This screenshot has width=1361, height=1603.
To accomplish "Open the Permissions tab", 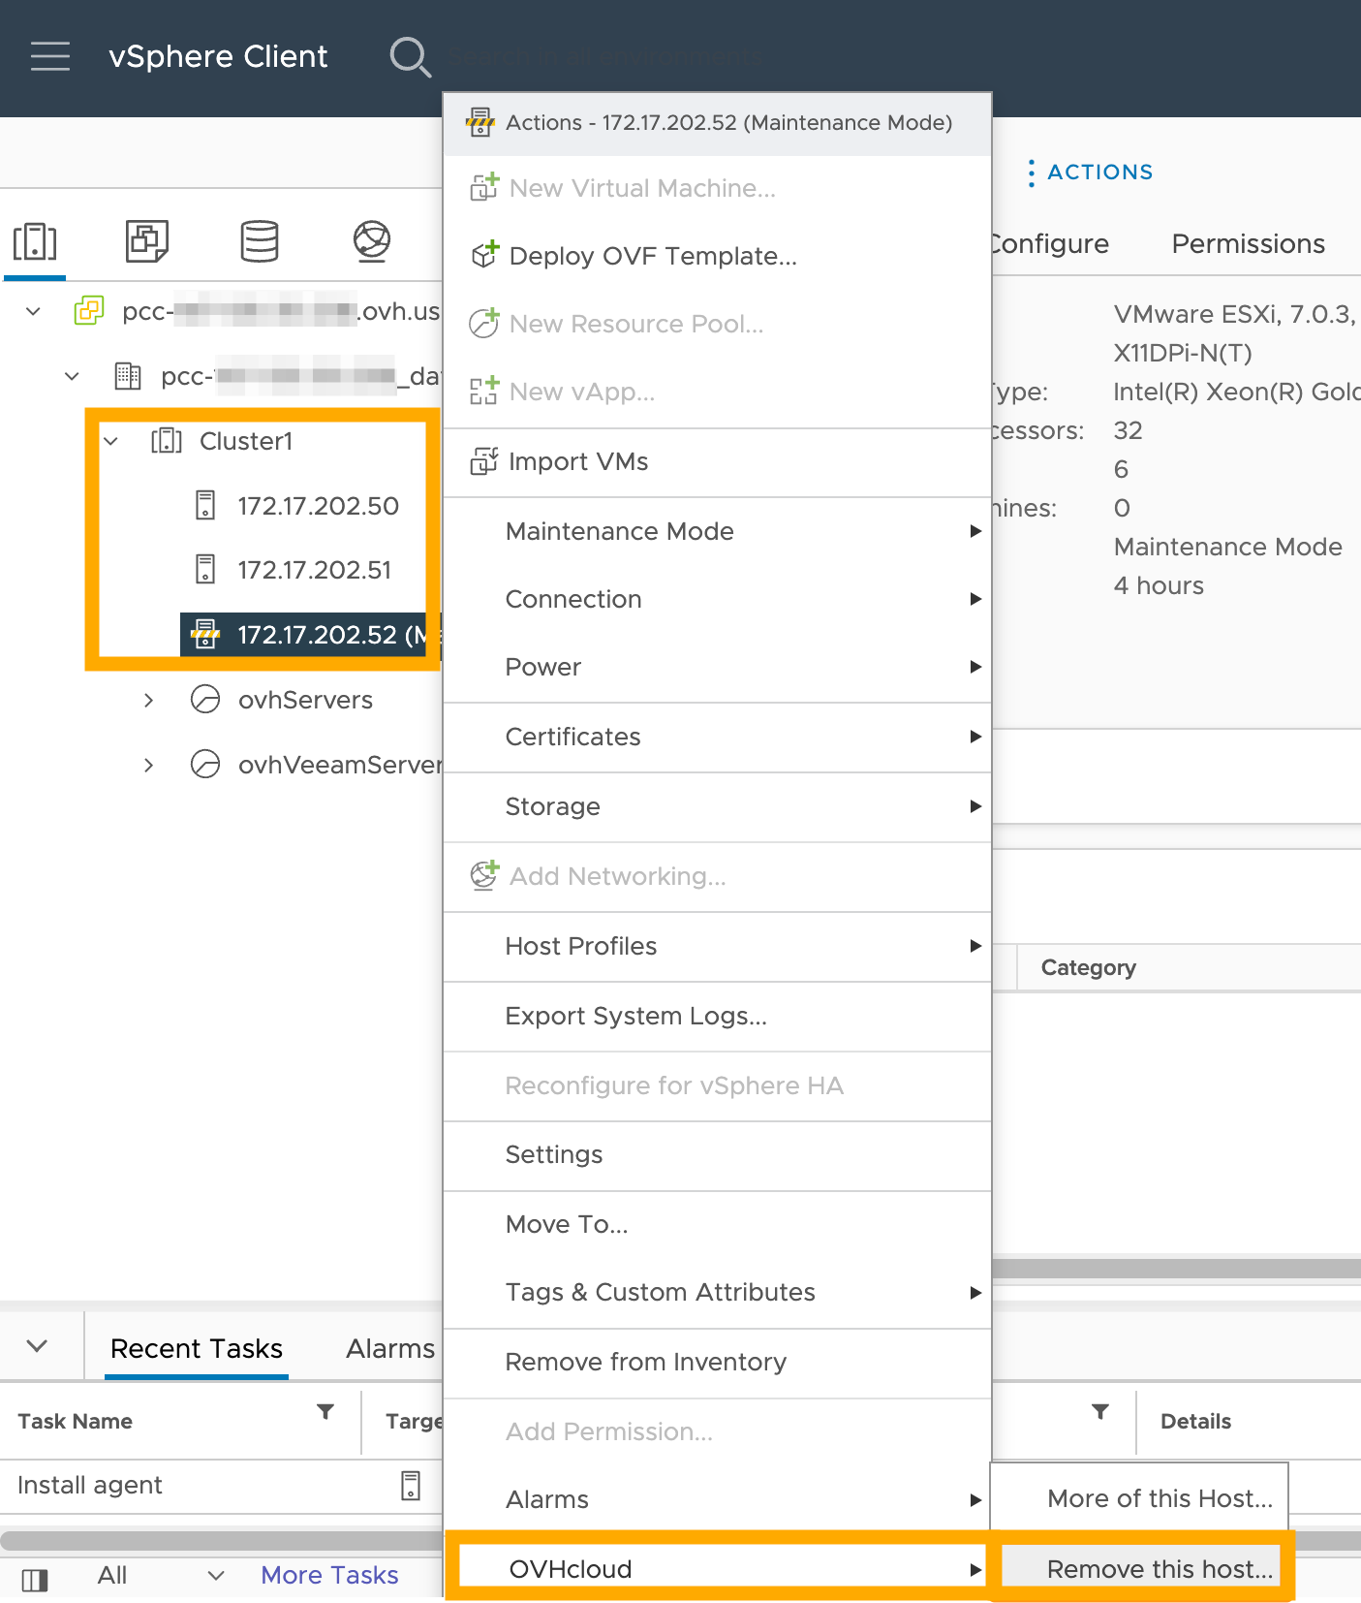I will coord(1248,243).
